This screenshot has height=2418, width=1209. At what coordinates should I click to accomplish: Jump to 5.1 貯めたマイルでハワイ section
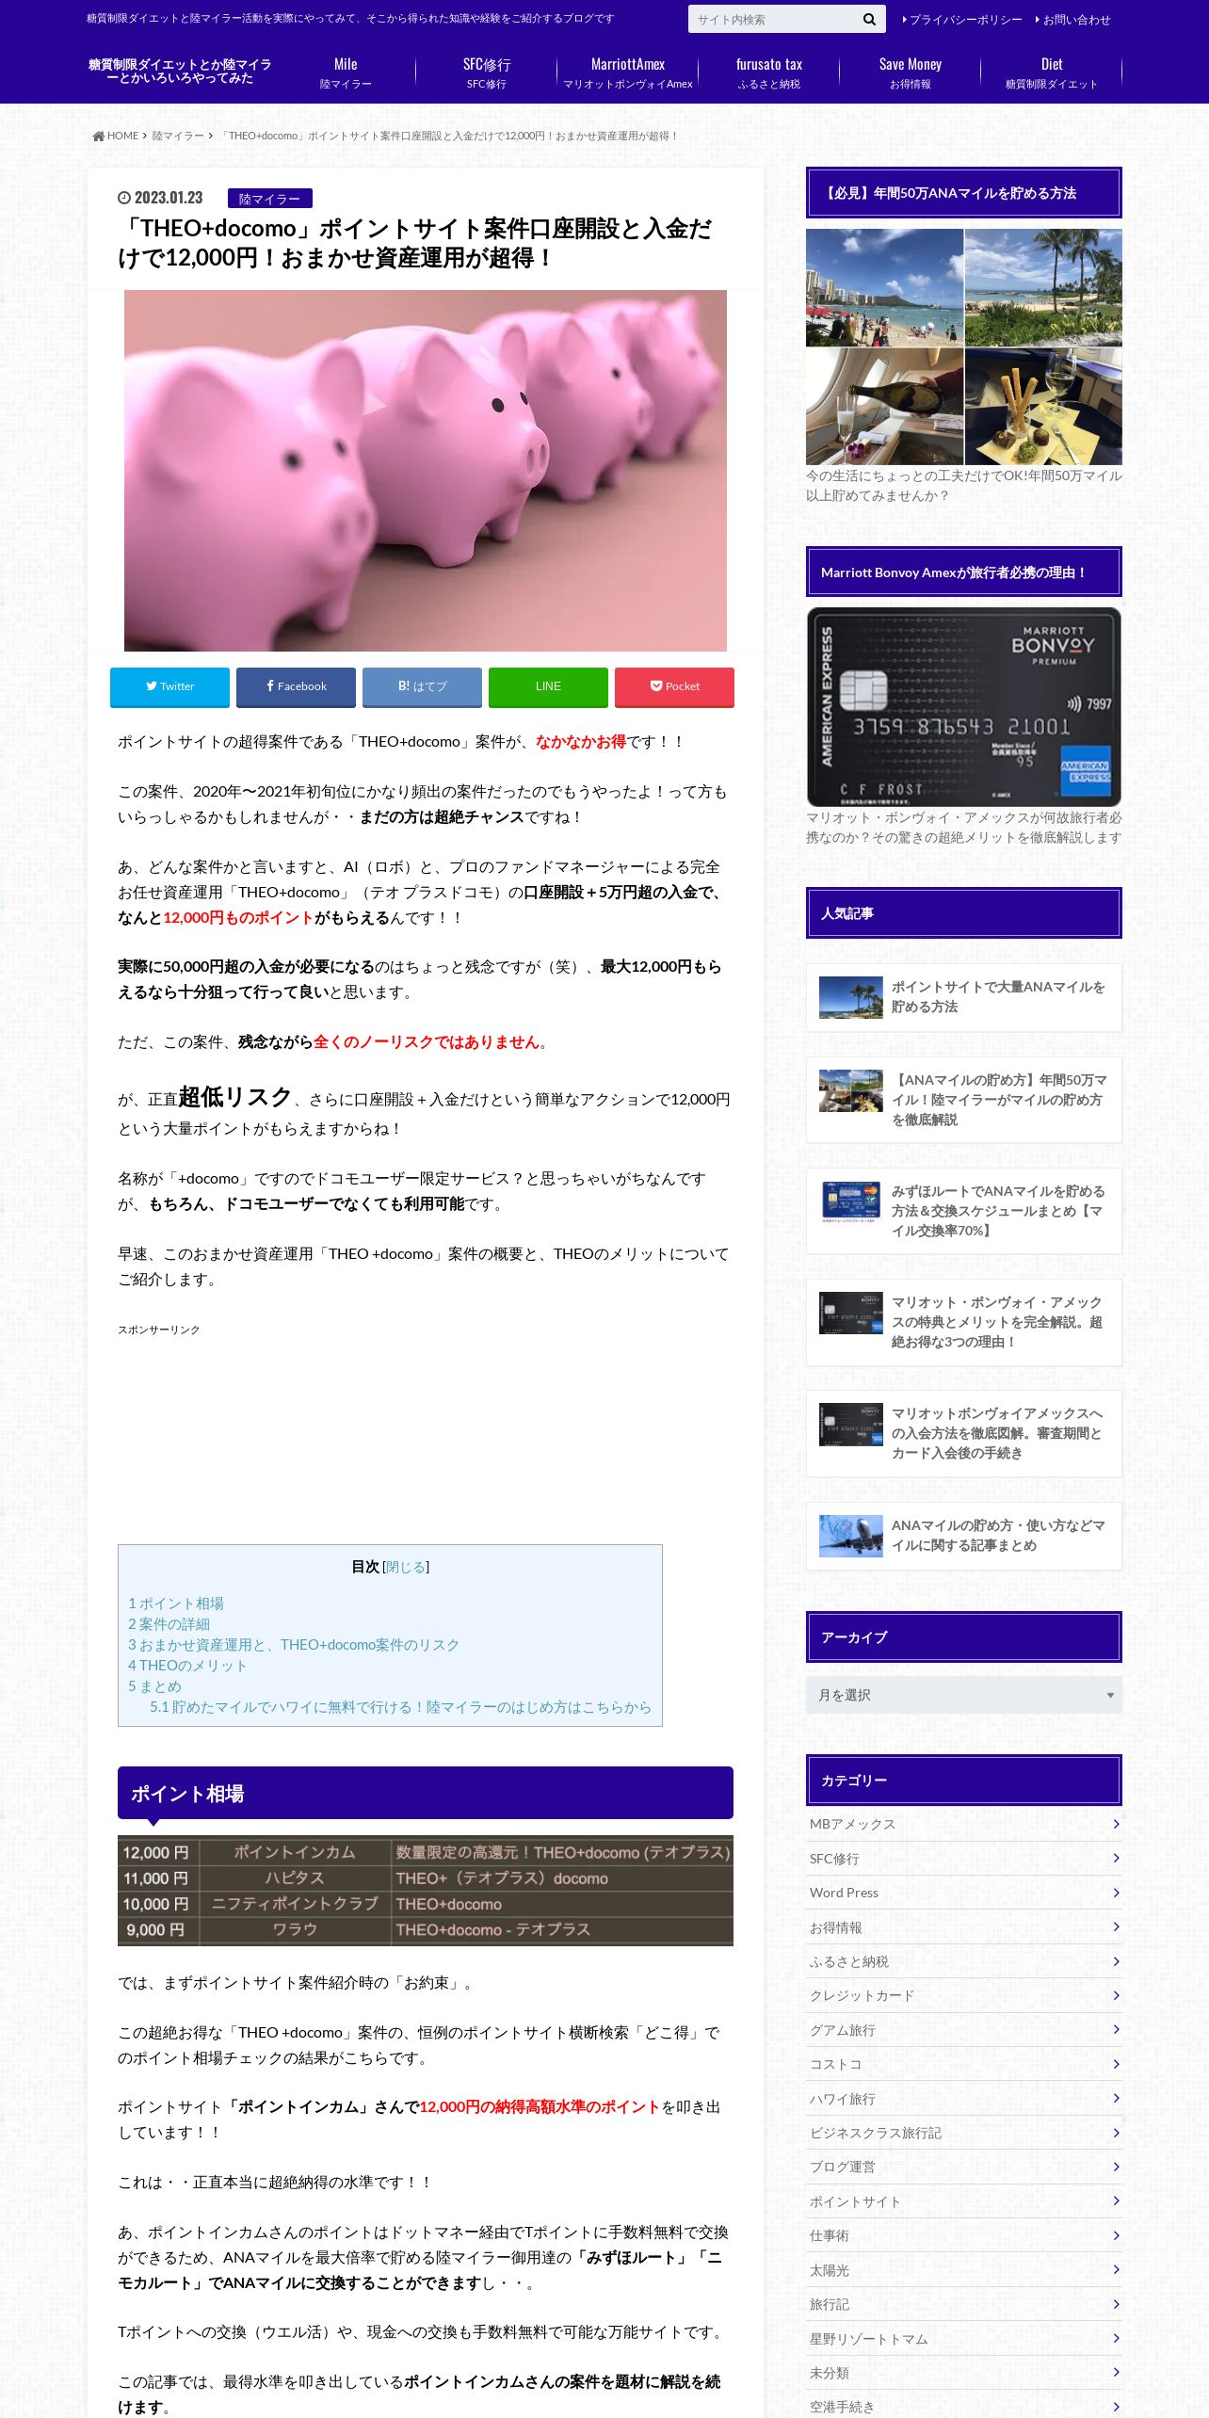[x=400, y=1707]
